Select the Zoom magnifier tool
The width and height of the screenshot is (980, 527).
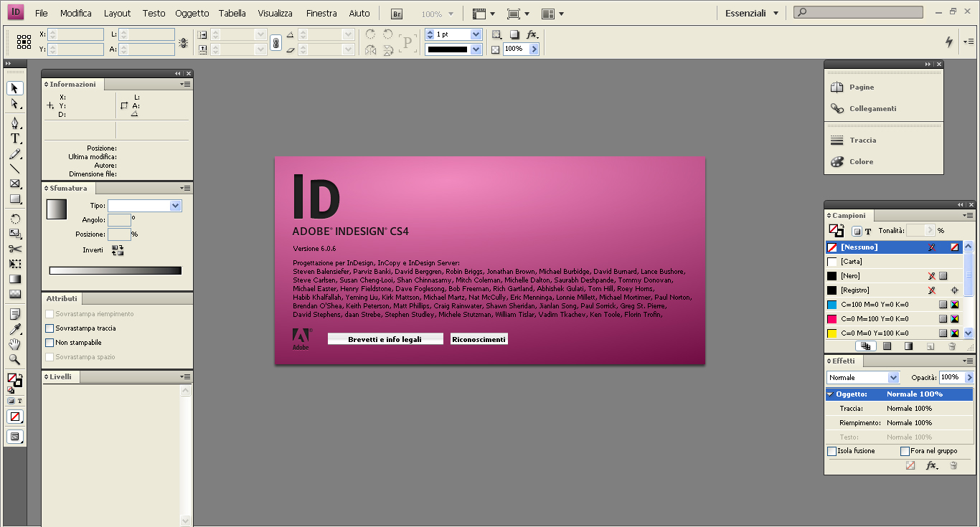coord(15,359)
